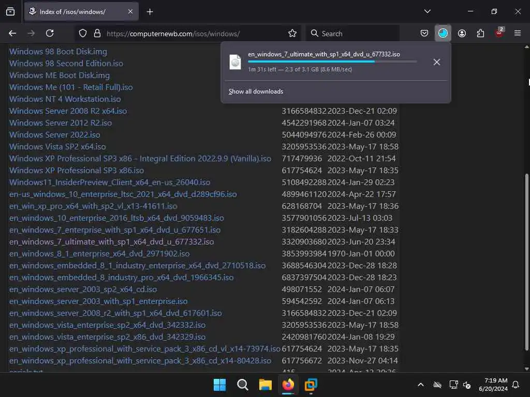Screen dimensions: 530x397
Task: Open en_windows_vista_enterprise_sp2_x64 link
Action: point(108,325)
